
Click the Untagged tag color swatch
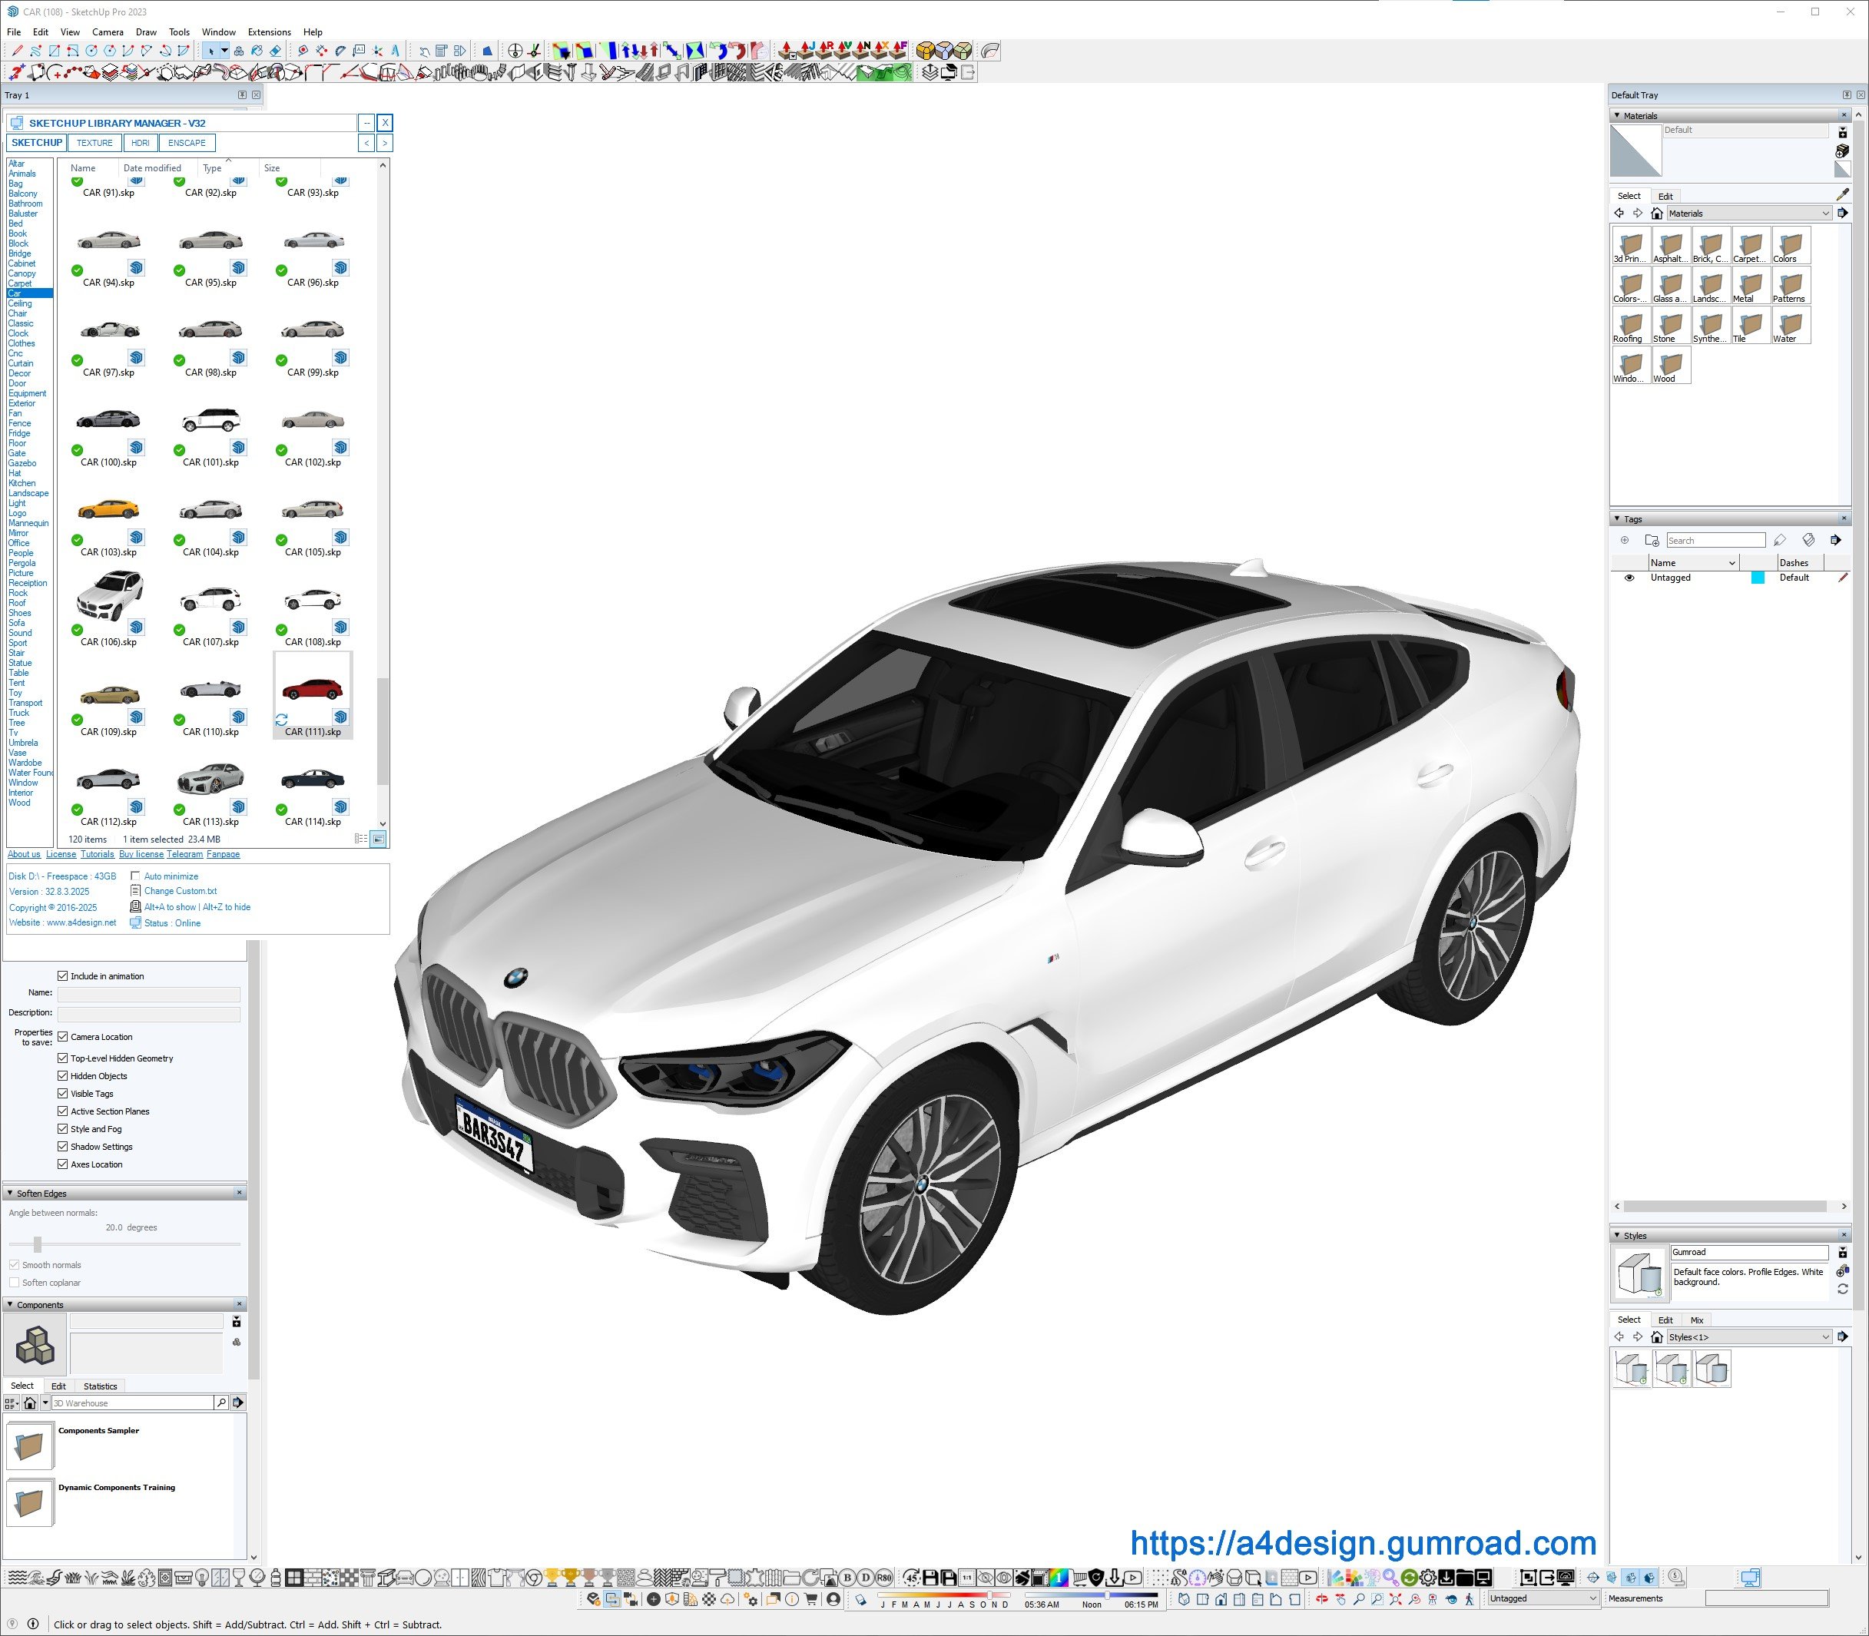(1757, 578)
